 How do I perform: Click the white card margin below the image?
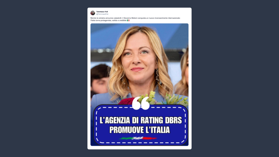click(139, 148)
